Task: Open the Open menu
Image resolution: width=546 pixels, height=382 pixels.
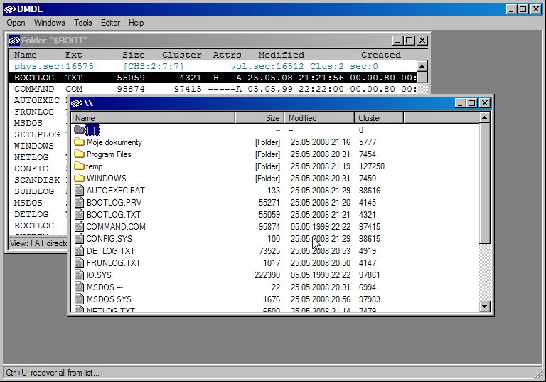Action: (x=16, y=23)
